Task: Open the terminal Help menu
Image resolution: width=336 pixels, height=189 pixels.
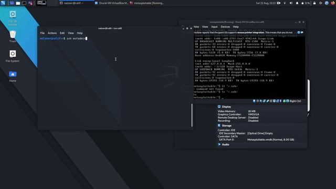Action: 80,33
